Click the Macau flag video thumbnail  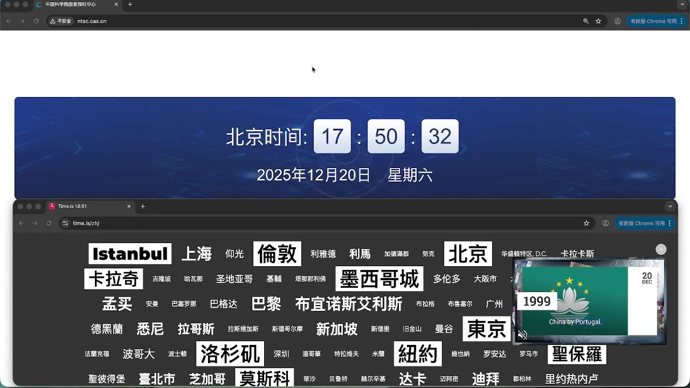coord(589,301)
